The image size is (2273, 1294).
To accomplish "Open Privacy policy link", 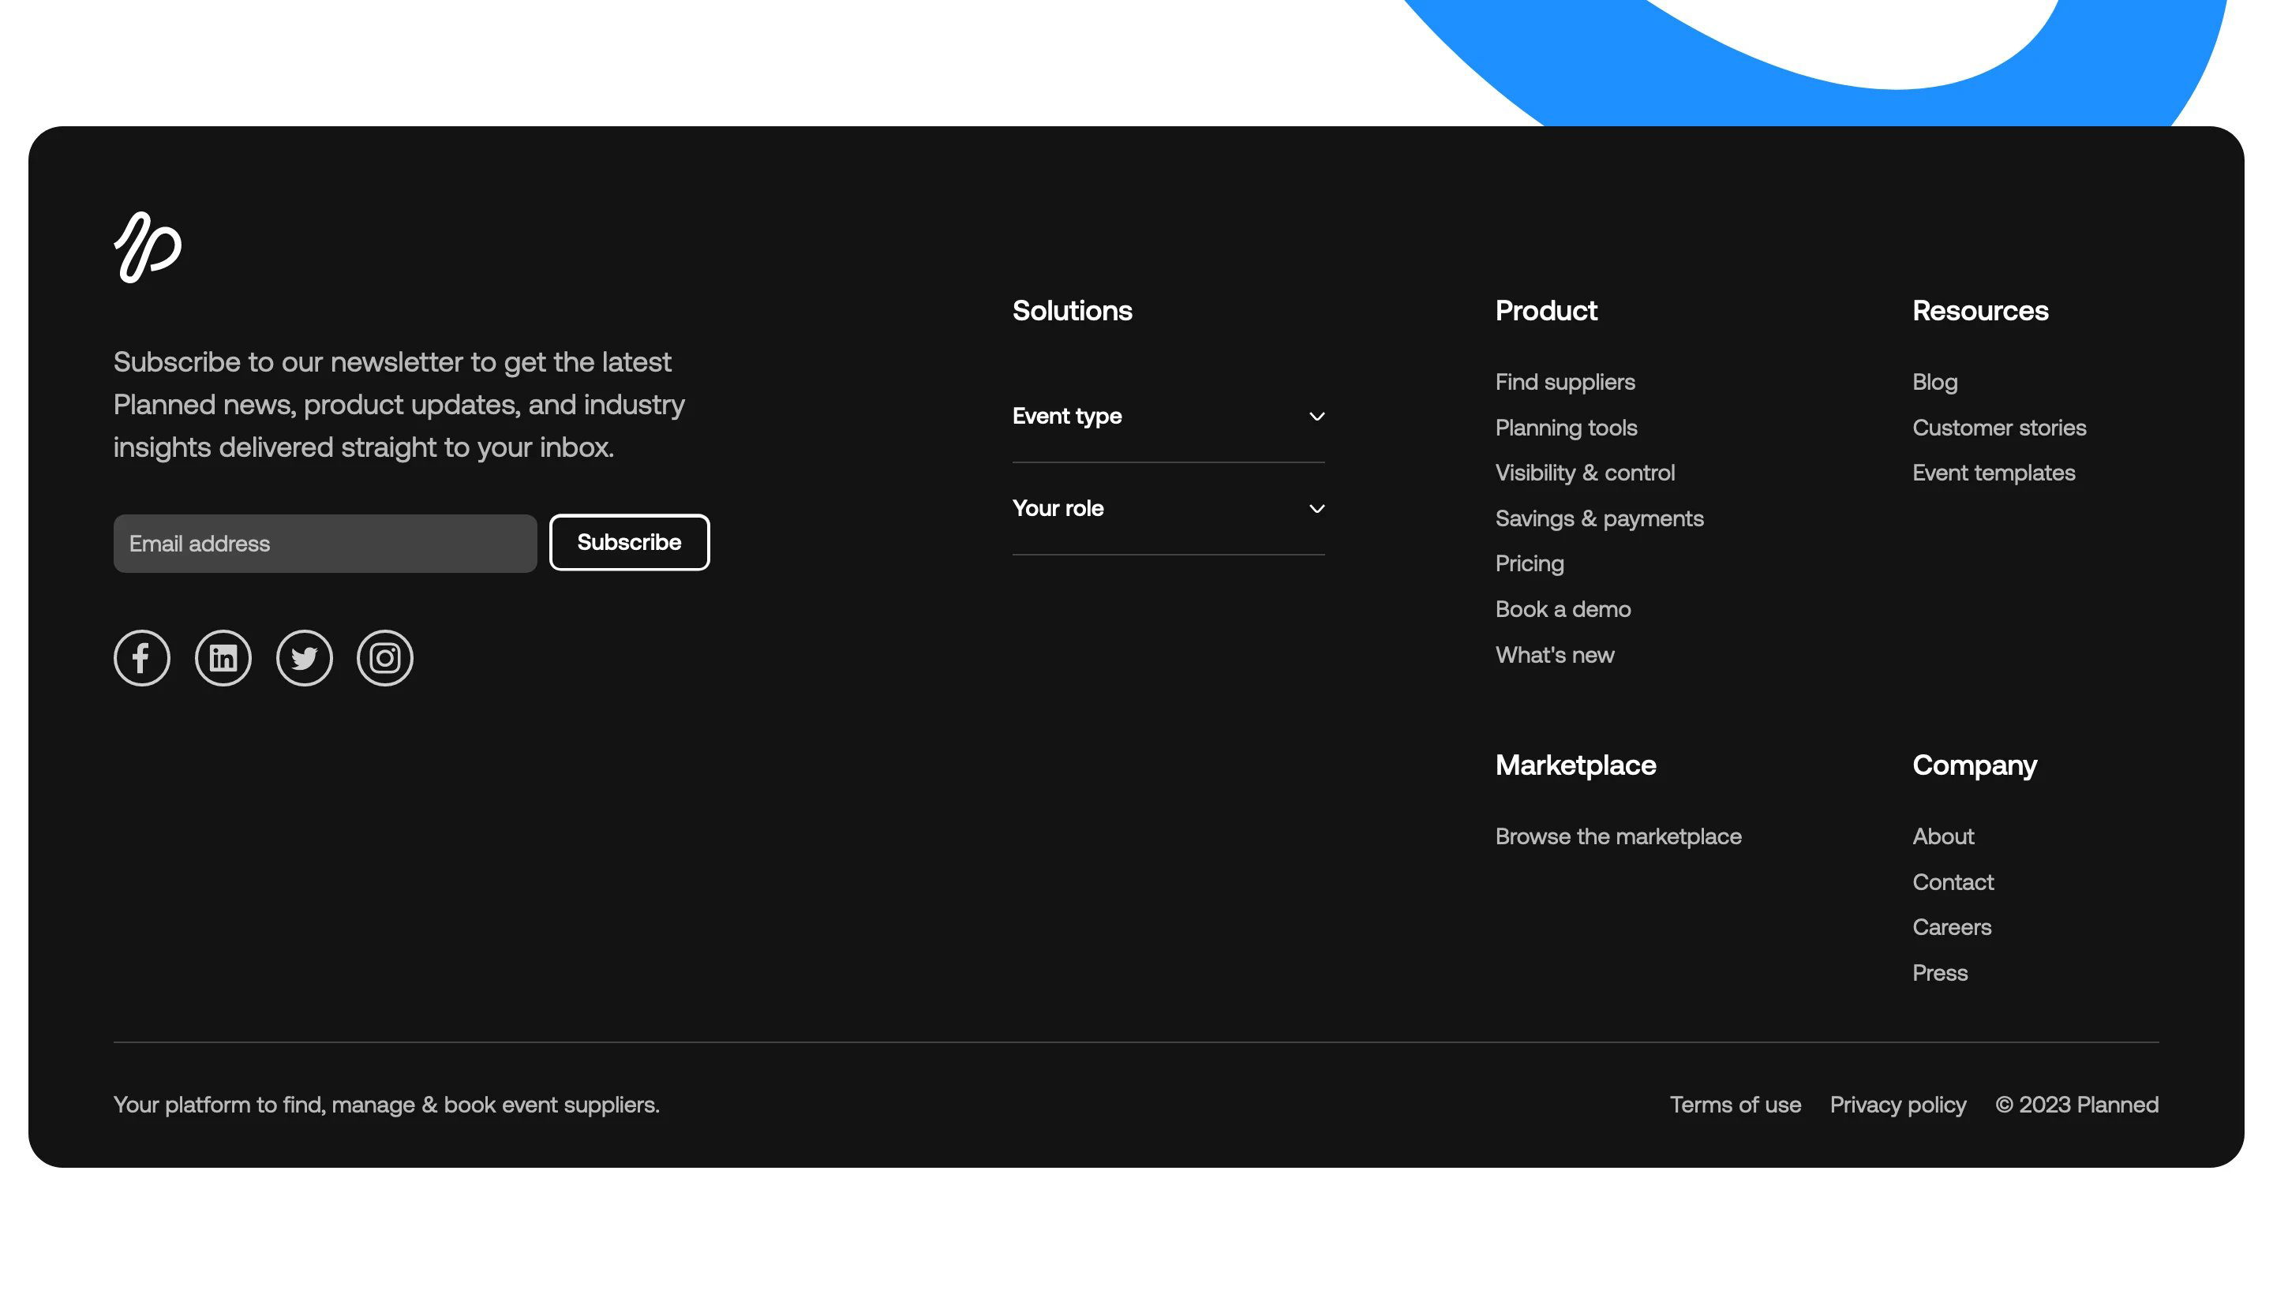I will [1898, 1105].
